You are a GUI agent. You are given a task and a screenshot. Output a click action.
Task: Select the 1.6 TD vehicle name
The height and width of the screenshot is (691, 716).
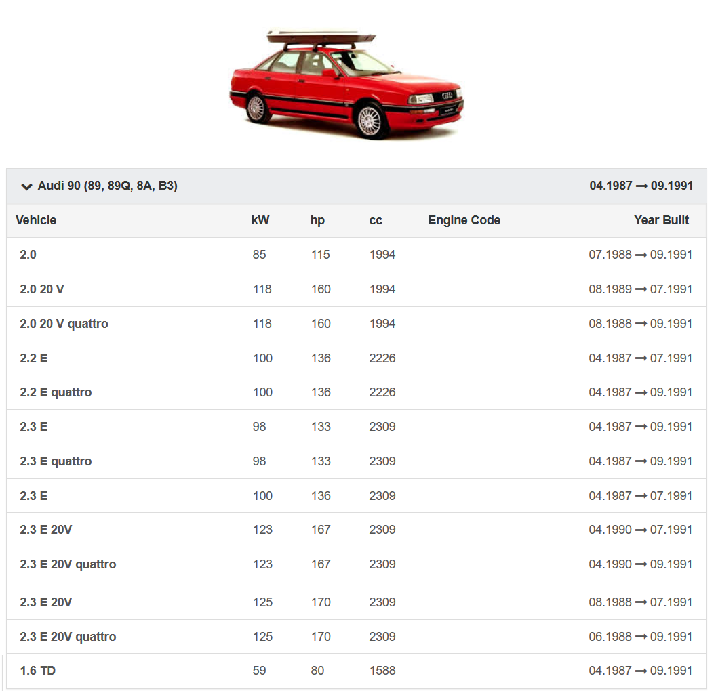37,671
